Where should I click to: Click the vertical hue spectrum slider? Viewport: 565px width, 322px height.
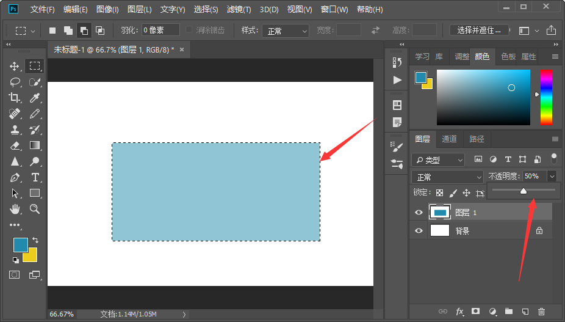pos(546,98)
